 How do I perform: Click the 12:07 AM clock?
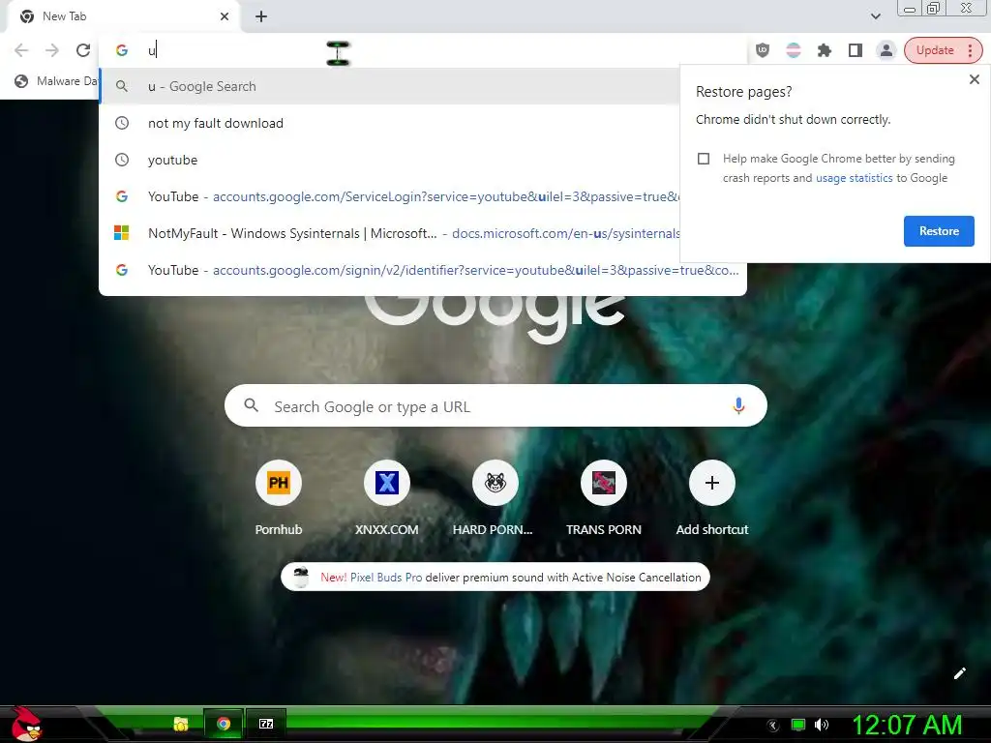(907, 725)
